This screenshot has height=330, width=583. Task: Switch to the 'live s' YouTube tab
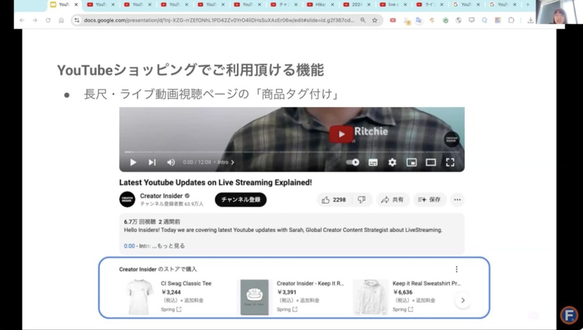click(393, 5)
